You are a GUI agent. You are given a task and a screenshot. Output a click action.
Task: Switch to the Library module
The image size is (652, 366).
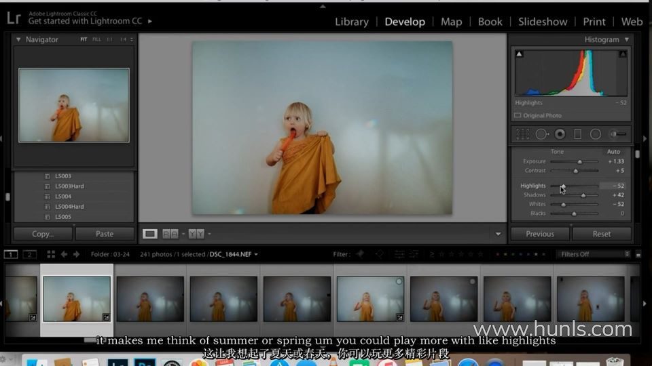click(x=352, y=22)
